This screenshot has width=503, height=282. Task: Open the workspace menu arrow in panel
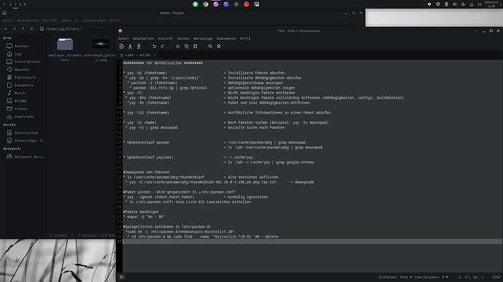point(4,4)
